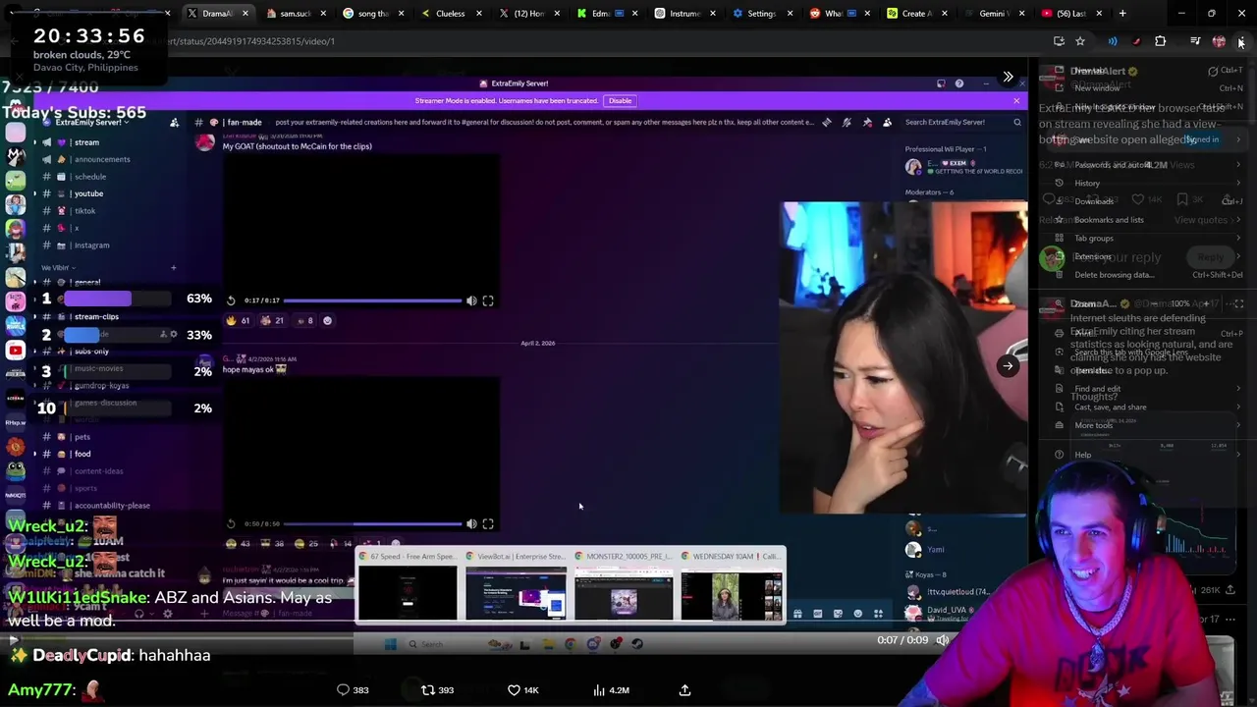Screen dimensions: 1257x707
Task: Like the post showing 14K
Action: pyautogui.click(x=522, y=690)
